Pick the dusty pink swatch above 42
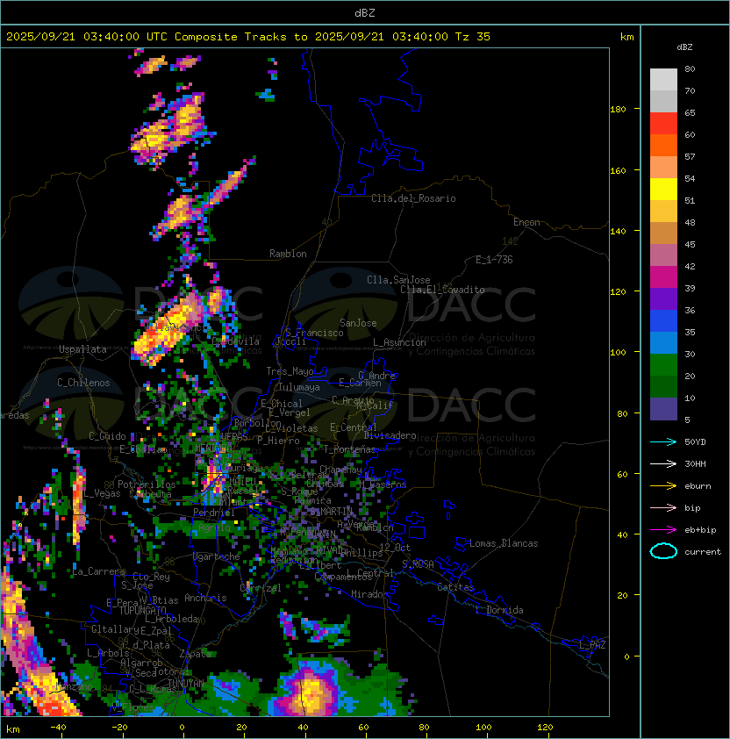Image resolution: width=730 pixels, height=739 pixels. tap(663, 255)
